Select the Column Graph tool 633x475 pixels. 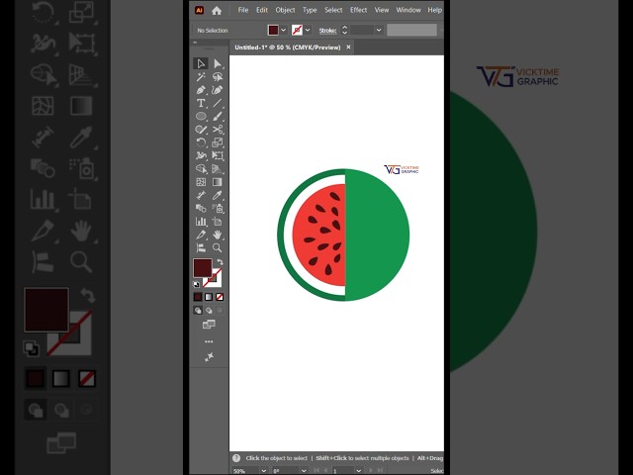tap(201, 222)
